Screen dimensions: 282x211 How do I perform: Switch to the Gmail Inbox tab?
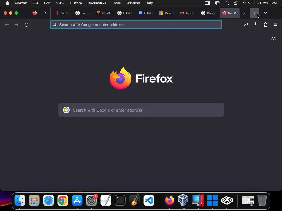click(187, 13)
